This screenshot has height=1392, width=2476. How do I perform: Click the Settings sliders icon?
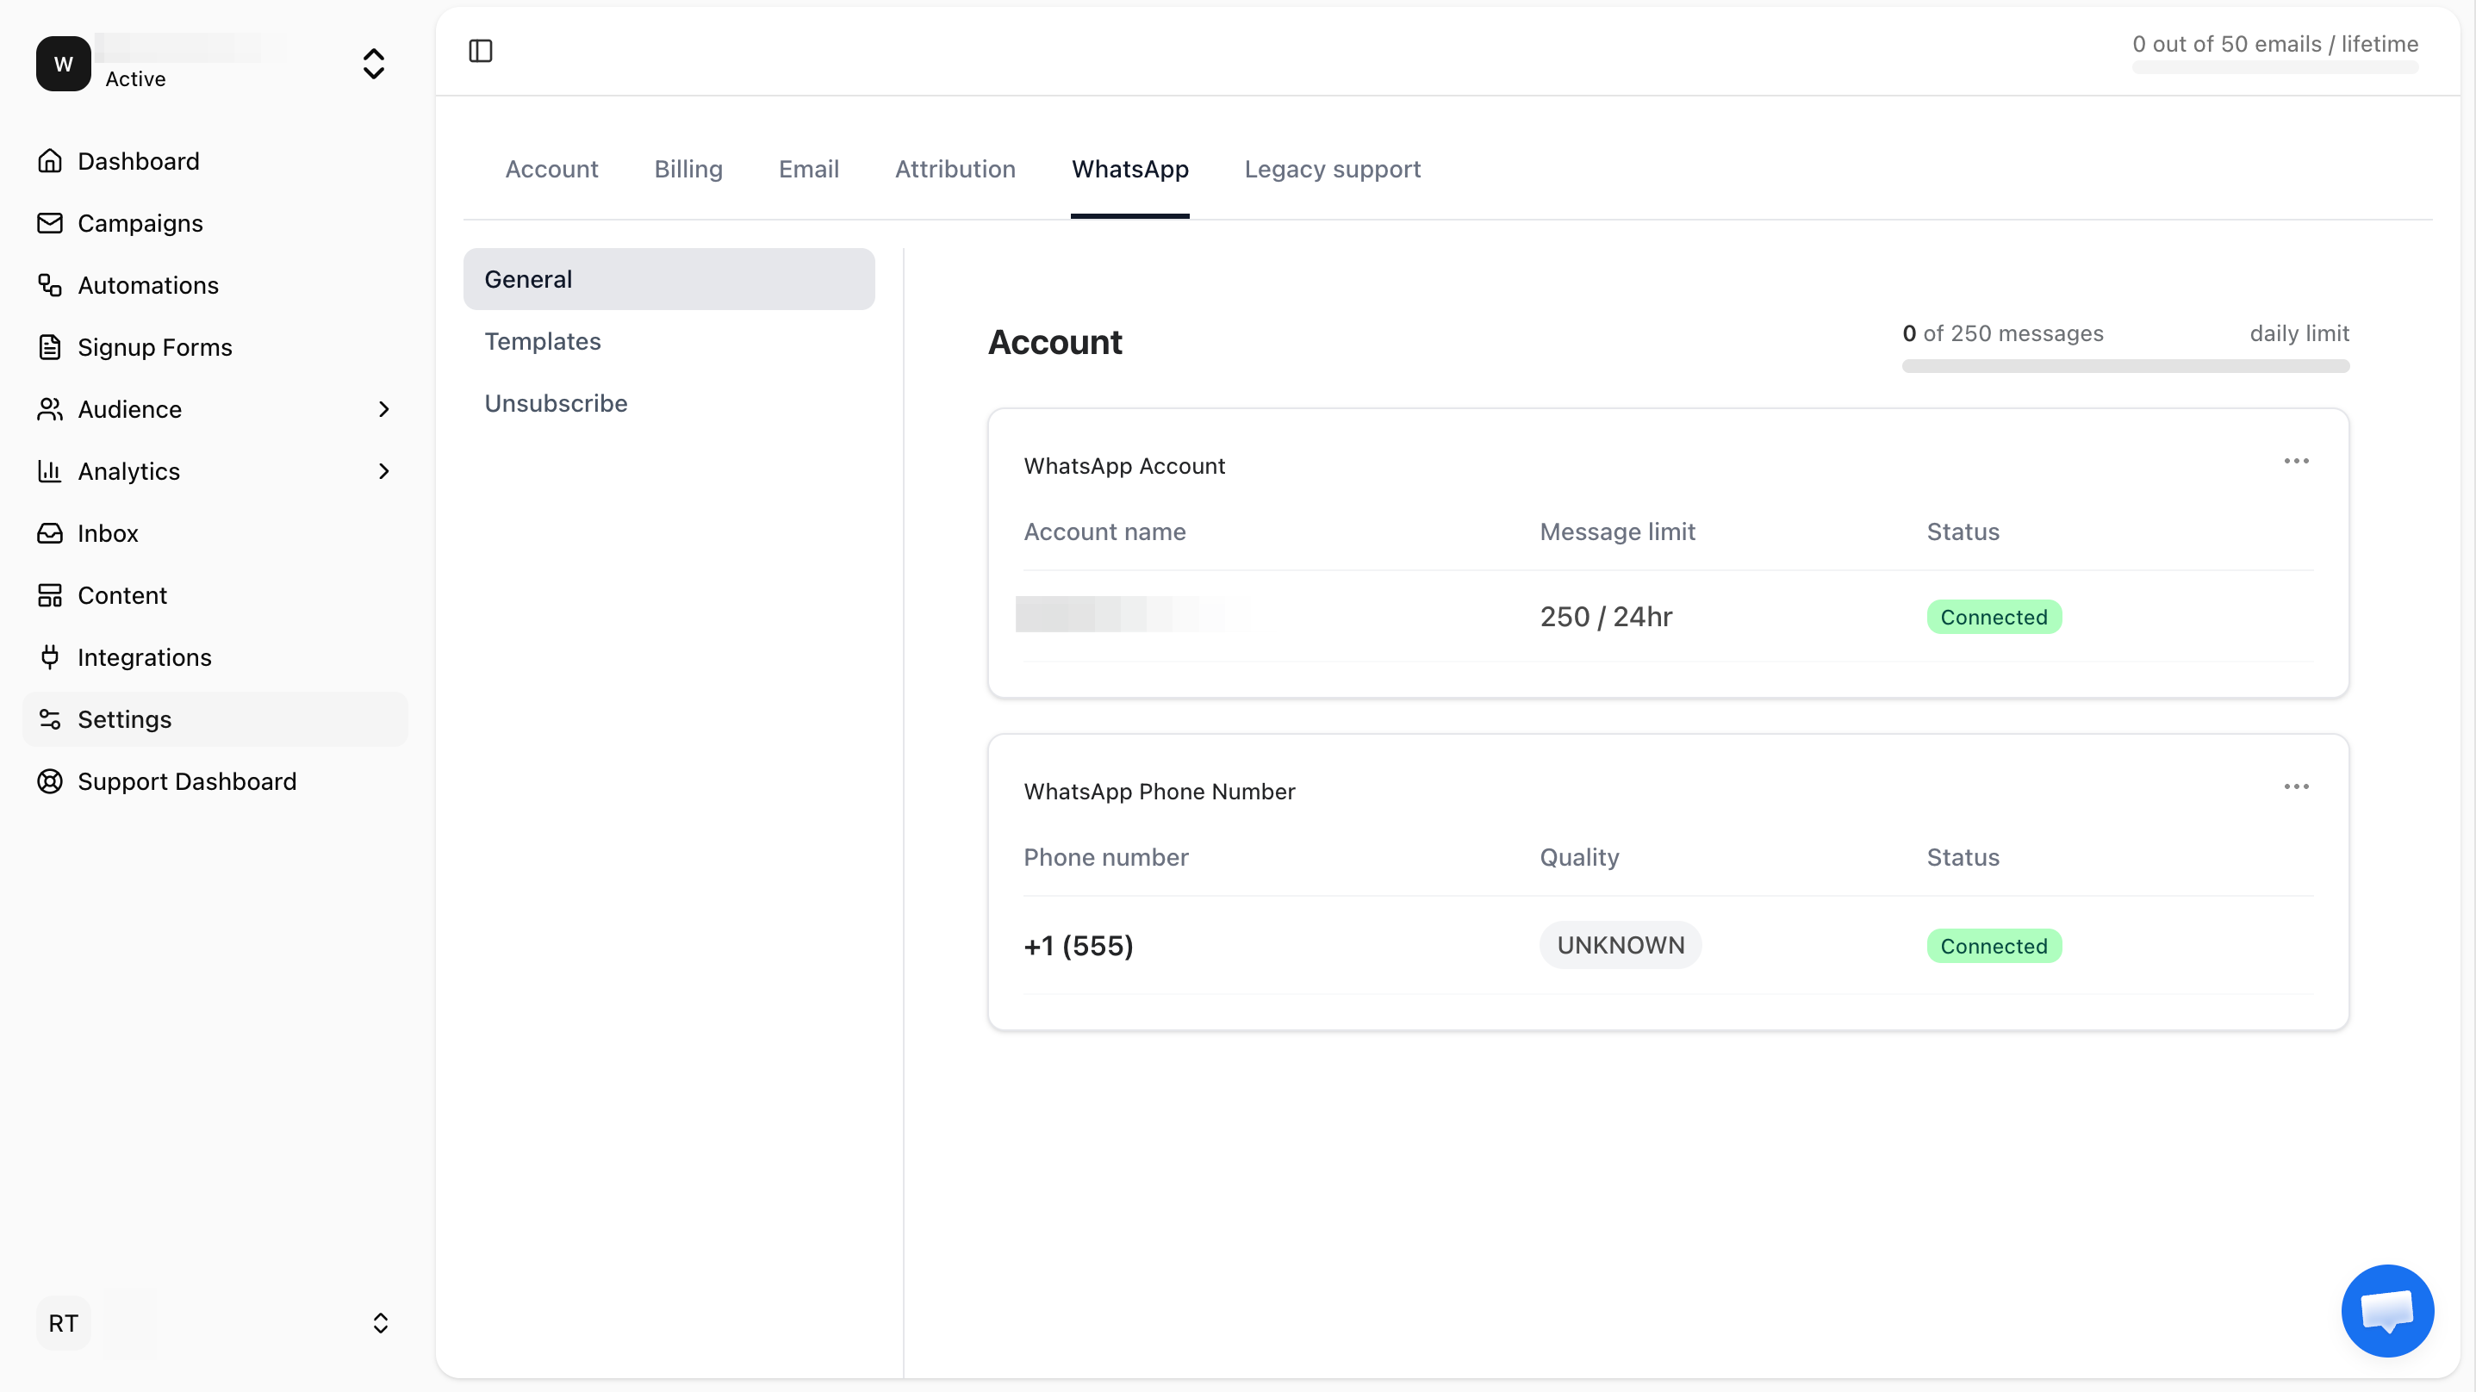coord(50,719)
